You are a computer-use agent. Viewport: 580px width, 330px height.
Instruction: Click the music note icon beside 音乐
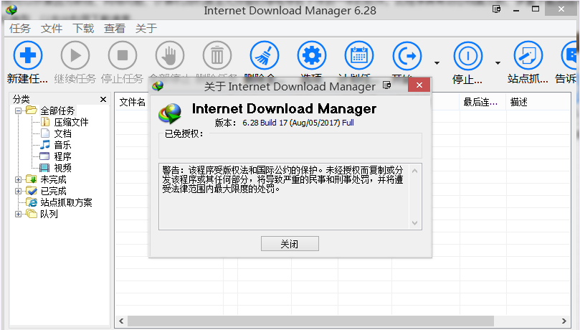coord(44,145)
